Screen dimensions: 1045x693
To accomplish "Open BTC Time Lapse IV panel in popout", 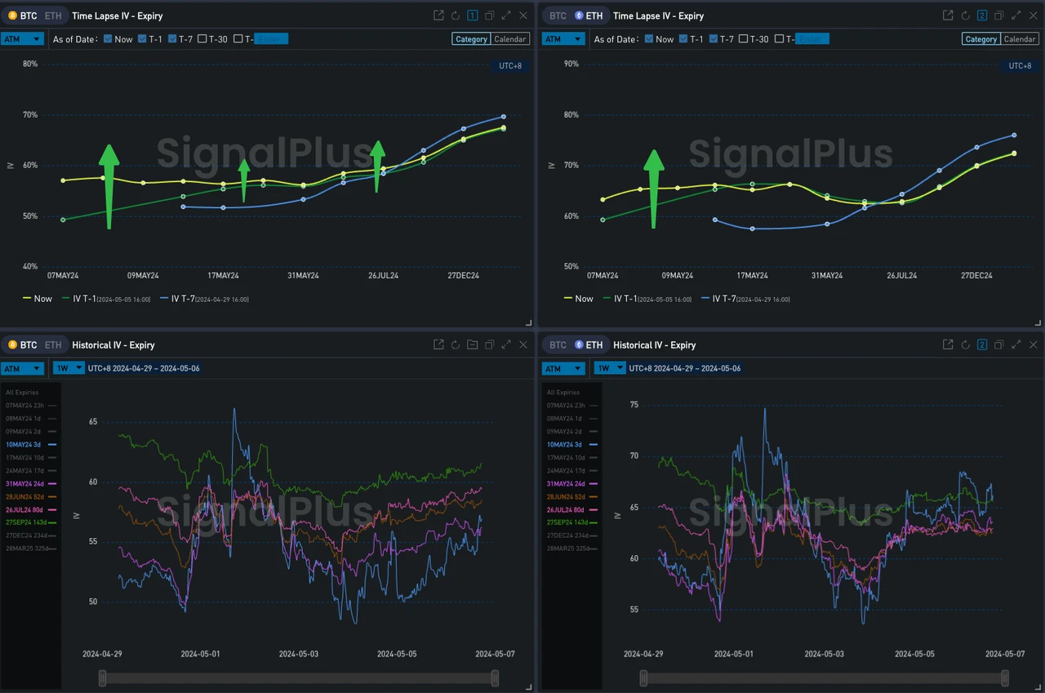I will (438, 16).
